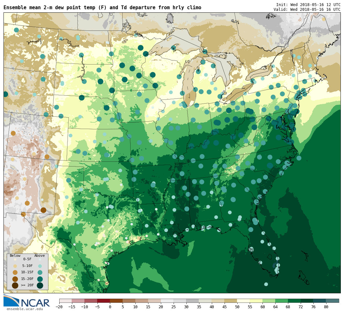Select the 68 to 72 color bar swatch
Image resolution: width=344 pixels, height=313 pixels.
pos(294,301)
